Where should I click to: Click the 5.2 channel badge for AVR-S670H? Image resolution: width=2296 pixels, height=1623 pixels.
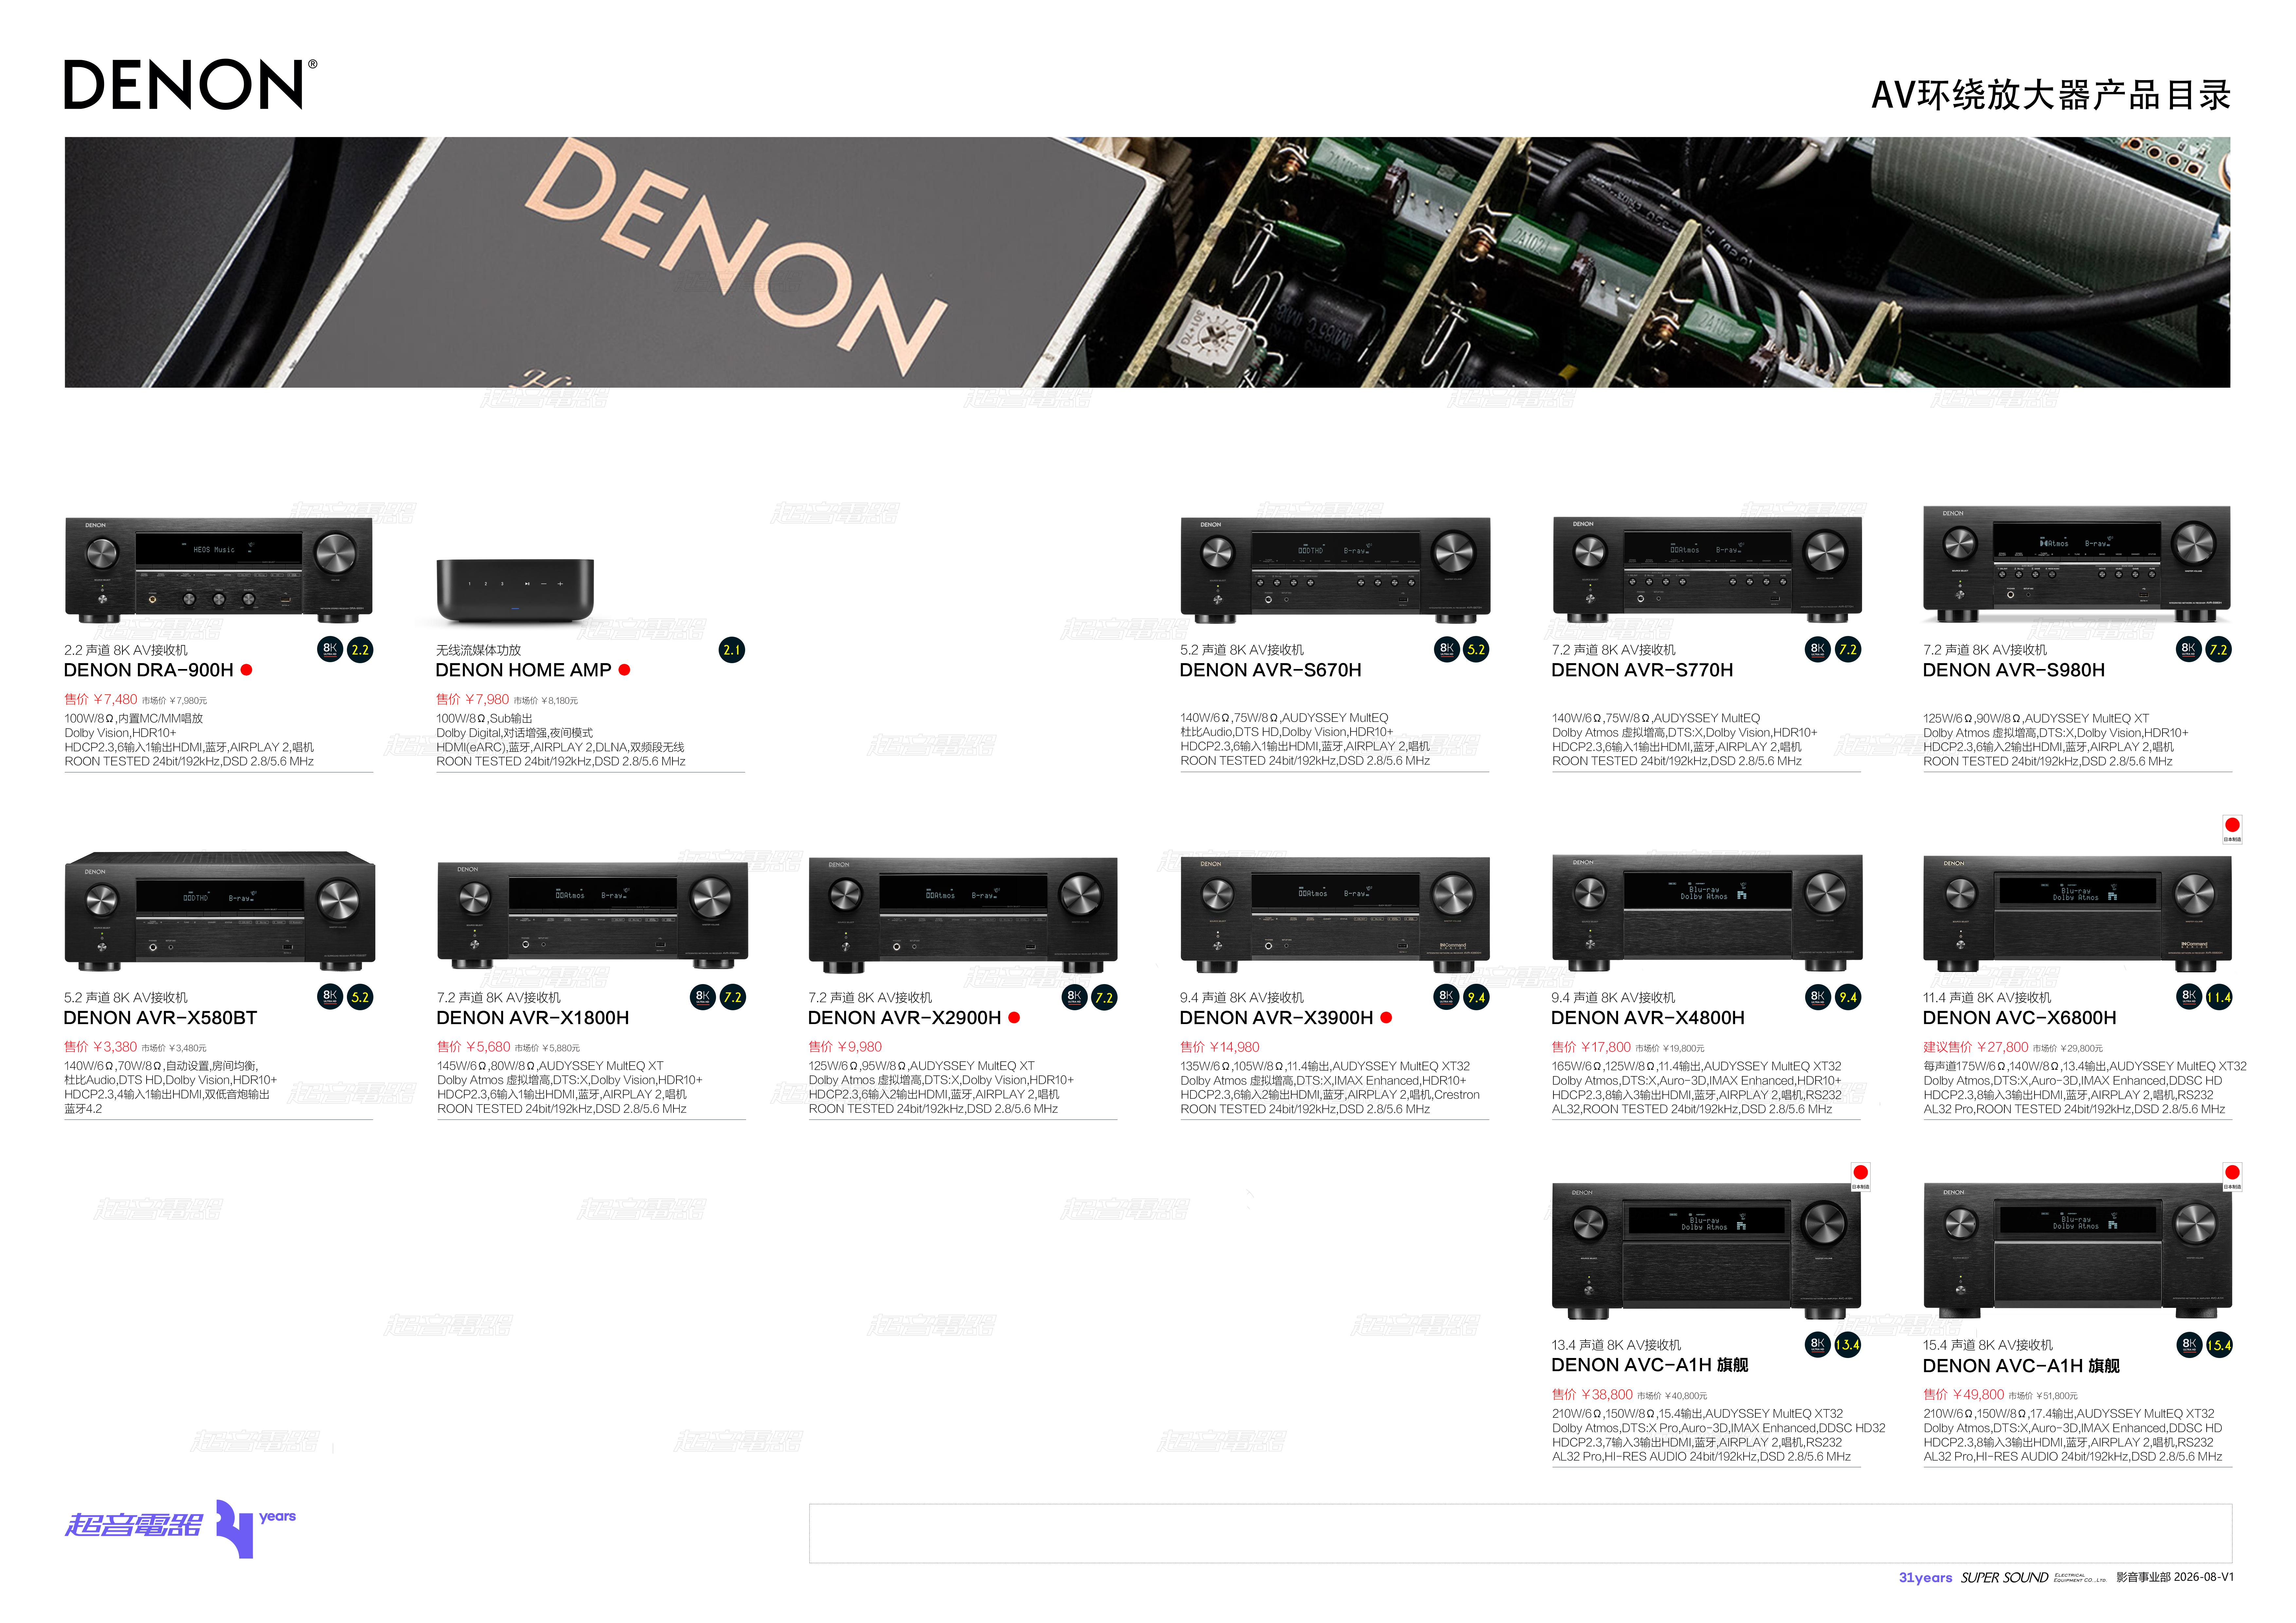[x=1476, y=649]
